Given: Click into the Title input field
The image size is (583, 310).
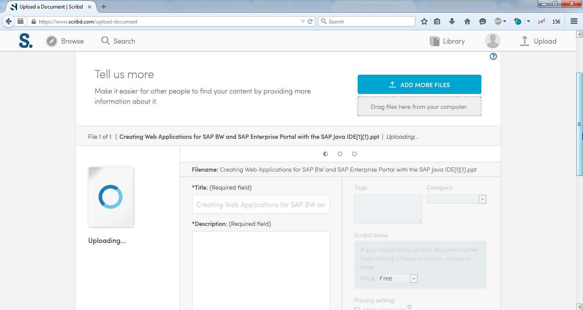Looking at the screenshot, I should click(x=261, y=205).
